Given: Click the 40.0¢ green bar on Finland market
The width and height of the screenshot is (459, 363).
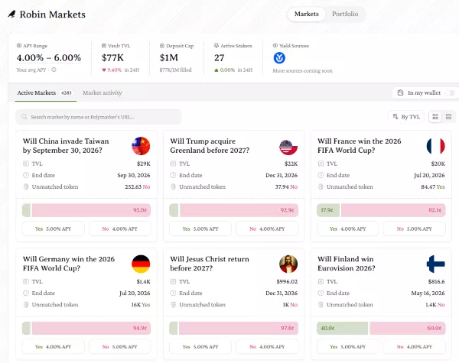Looking at the screenshot, I should coord(343,328).
